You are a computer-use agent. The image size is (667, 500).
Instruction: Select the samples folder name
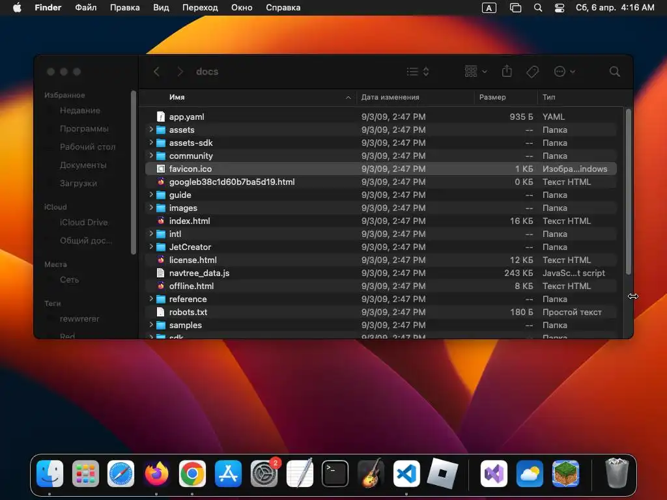[x=185, y=325]
